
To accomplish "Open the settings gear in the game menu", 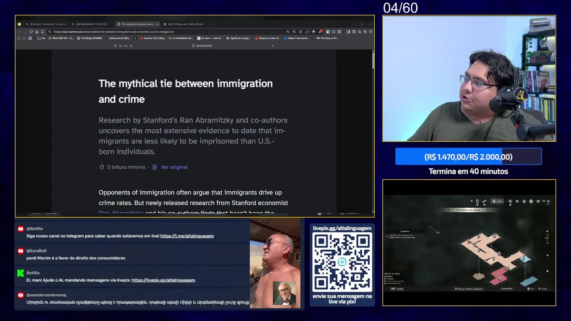I will (538, 201).
